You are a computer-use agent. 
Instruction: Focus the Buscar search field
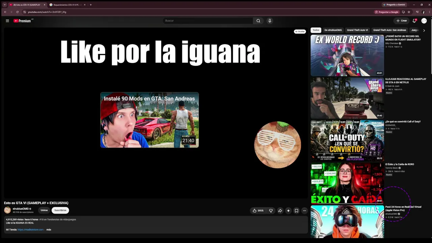[208, 21]
